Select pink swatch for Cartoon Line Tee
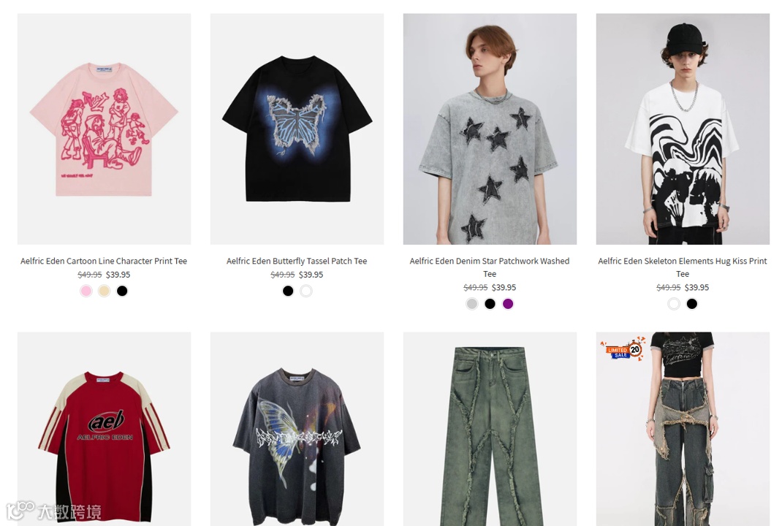 point(86,291)
